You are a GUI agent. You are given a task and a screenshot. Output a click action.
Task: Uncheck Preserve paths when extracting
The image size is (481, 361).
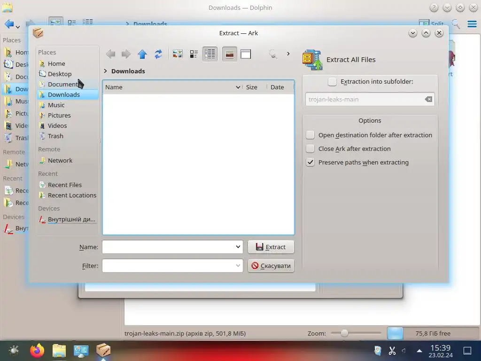[x=310, y=162]
